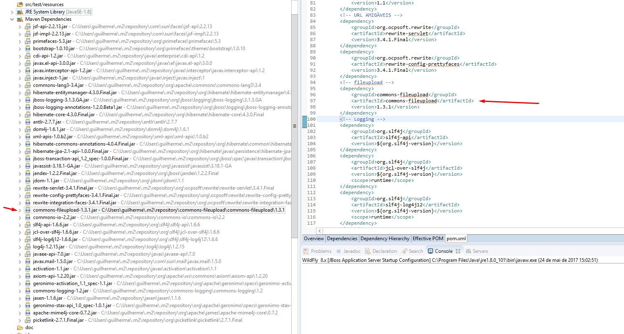Click the bootstrap-1.0.10.jar jar icon

click(28, 49)
